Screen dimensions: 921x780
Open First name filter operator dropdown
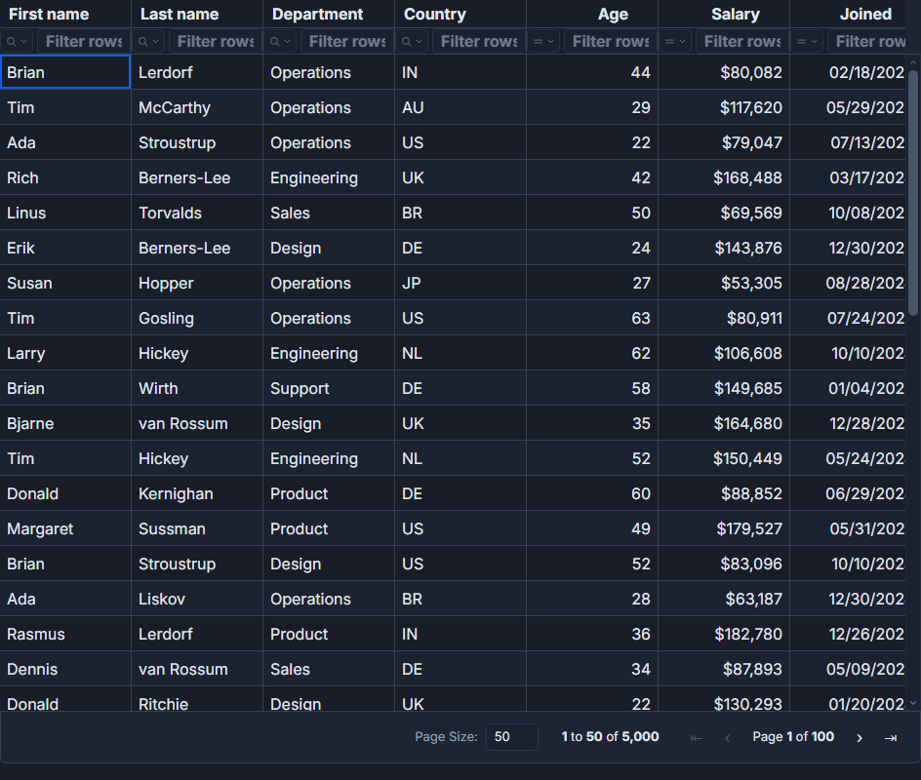pos(17,42)
